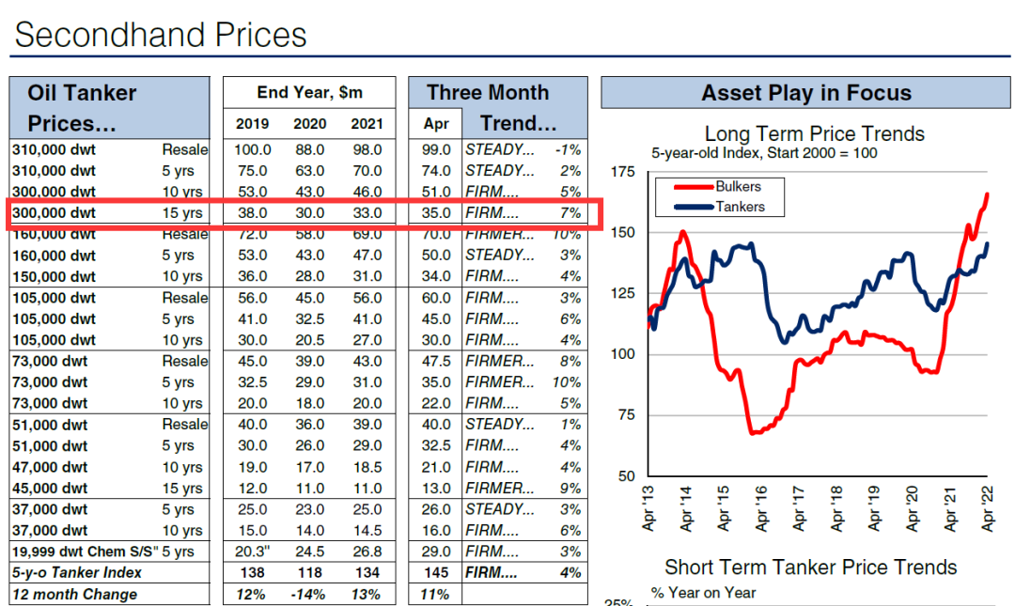This screenshot has width=1015, height=606.
Task: Select the '45,000 dwt' 15 yrs row label
Action: (54, 489)
